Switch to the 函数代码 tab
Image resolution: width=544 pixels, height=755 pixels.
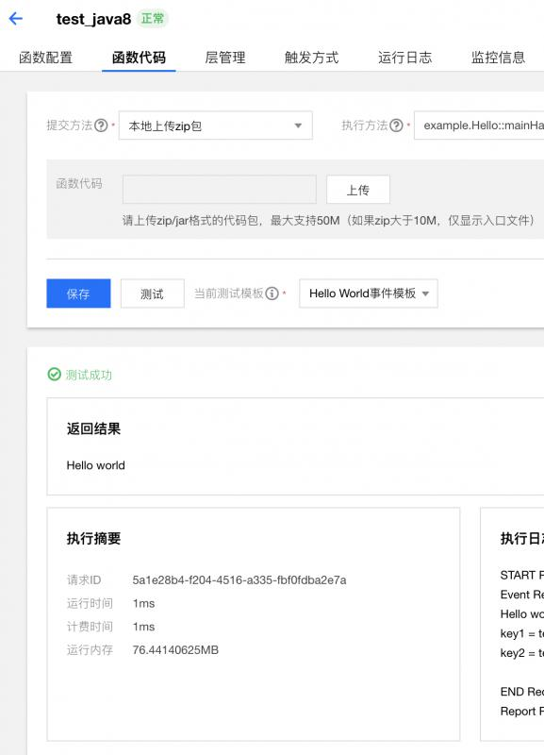139,58
